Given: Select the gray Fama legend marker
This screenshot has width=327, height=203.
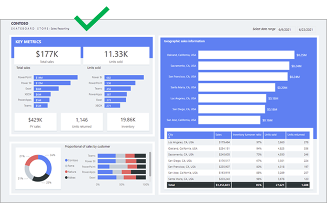Looking at the screenshot, I should [x=67, y=166].
